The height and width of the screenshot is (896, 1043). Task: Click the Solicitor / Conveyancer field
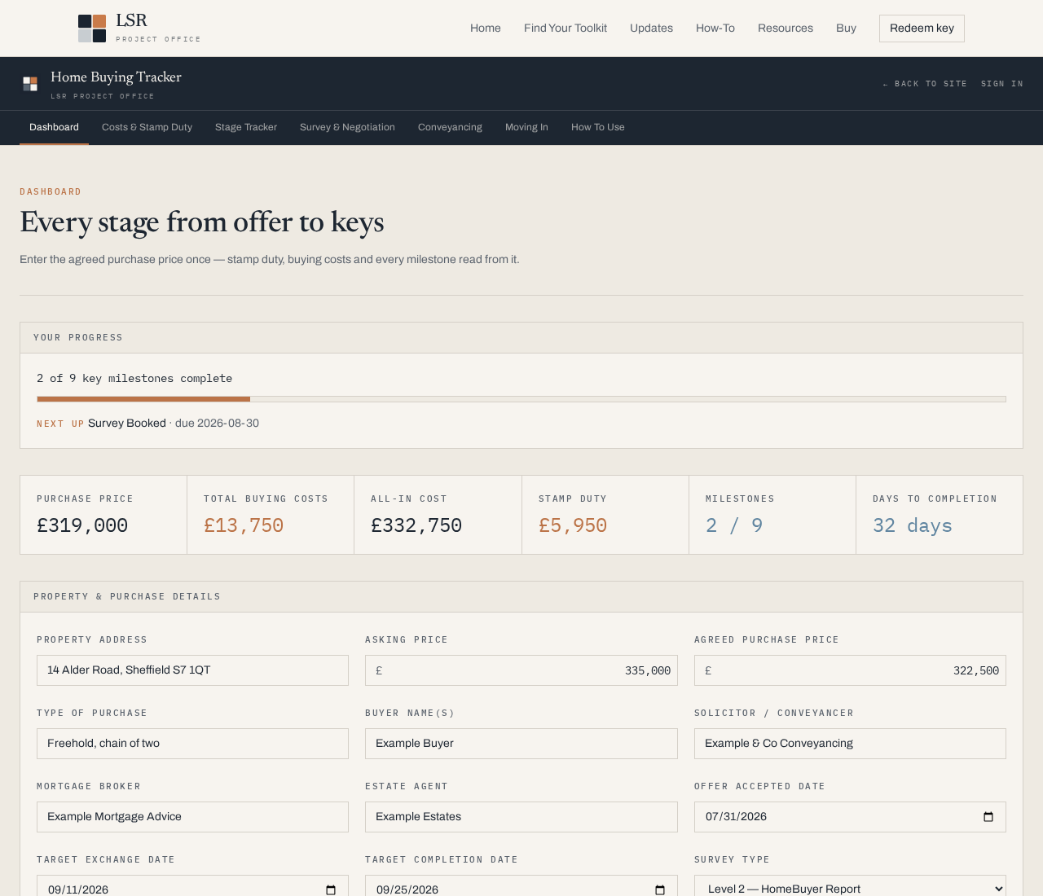850,744
